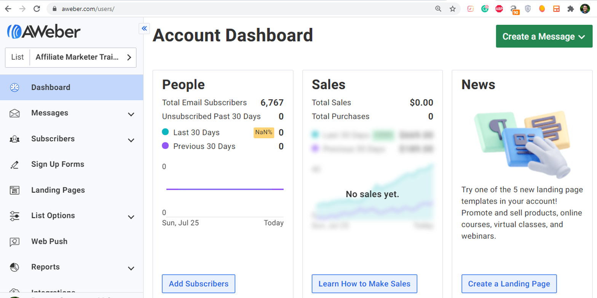
Task: Click the Messages envelope icon
Action: pos(14,113)
